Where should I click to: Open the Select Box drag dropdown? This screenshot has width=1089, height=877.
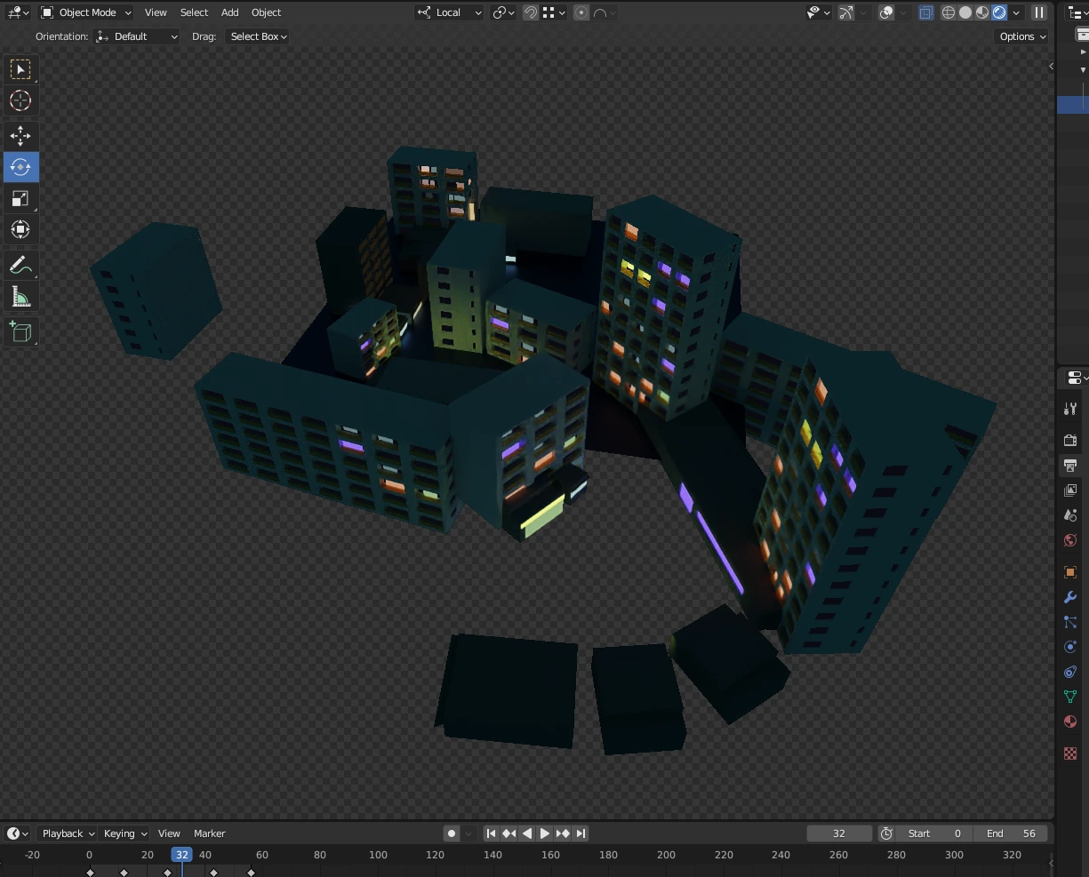pyautogui.click(x=258, y=36)
